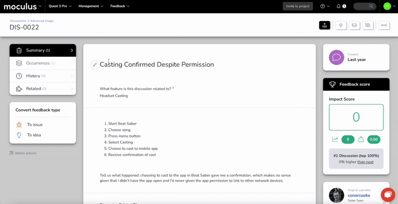The width and height of the screenshot is (398, 204).
Task: Open the Quest 3 Pro dropdown
Action: pos(60,6)
